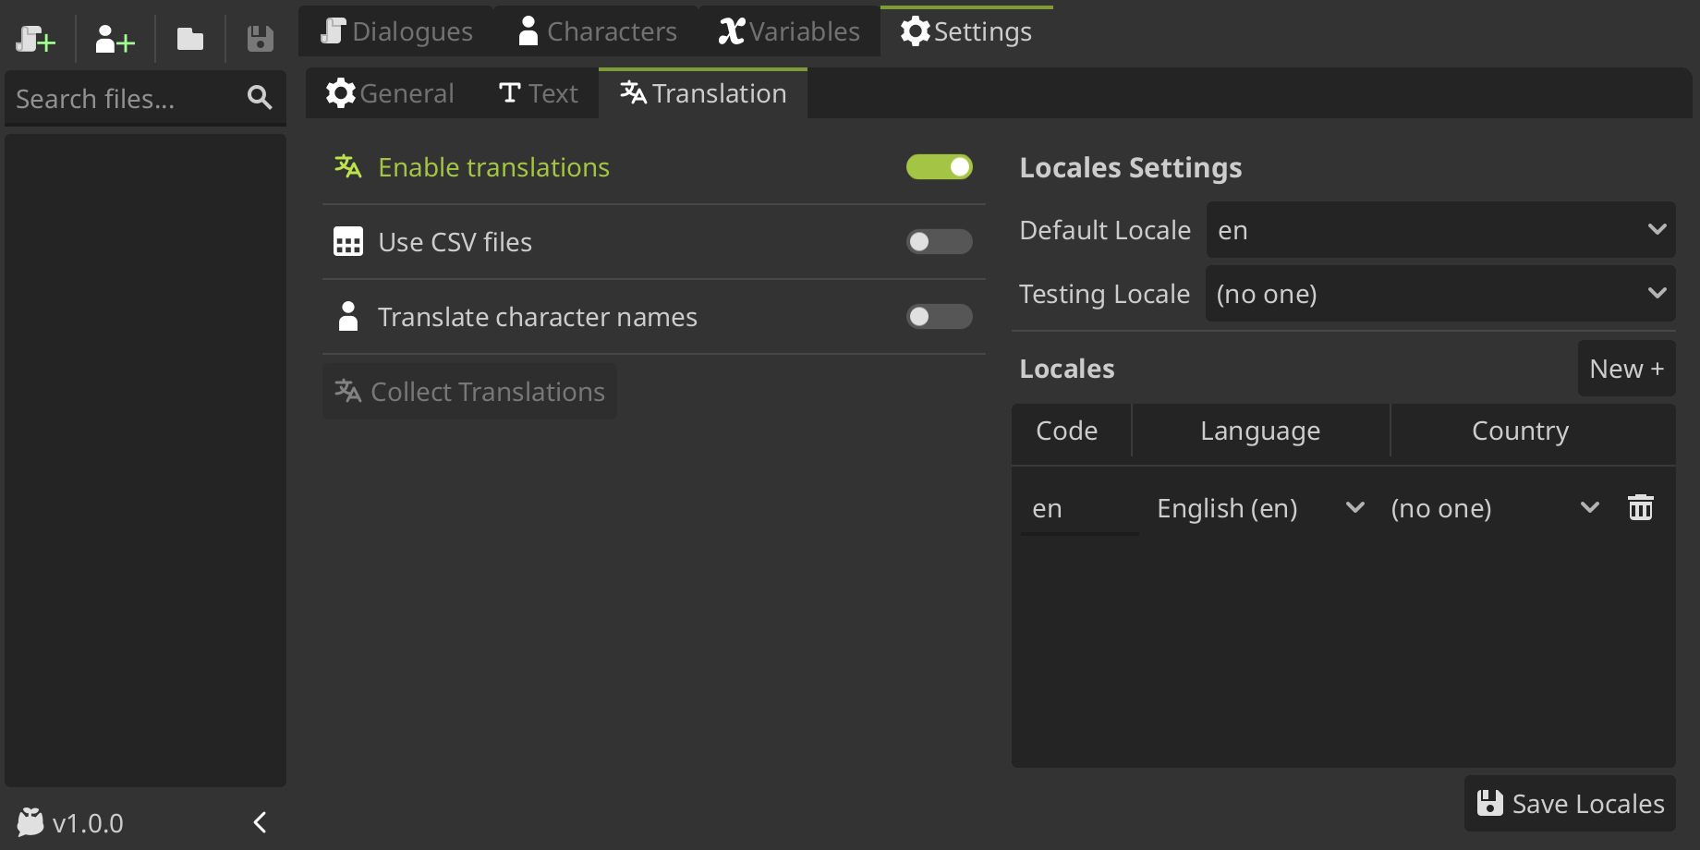Collapse the sidebar using the chevron
This screenshot has width=1700, height=850.
click(x=259, y=821)
